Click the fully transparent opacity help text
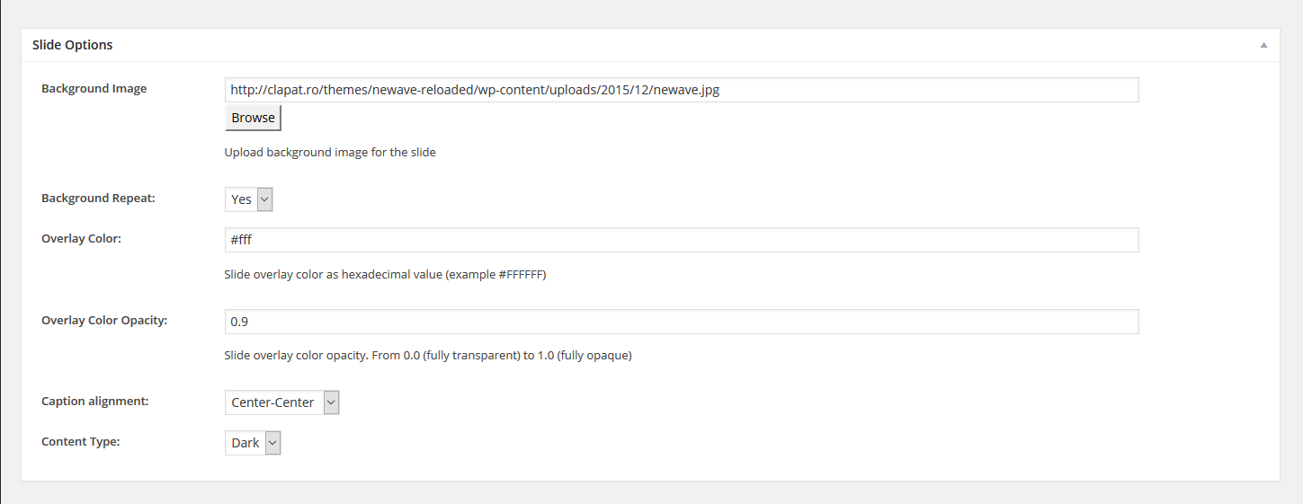The height and width of the screenshot is (504, 1303). click(x=428, y=356)
